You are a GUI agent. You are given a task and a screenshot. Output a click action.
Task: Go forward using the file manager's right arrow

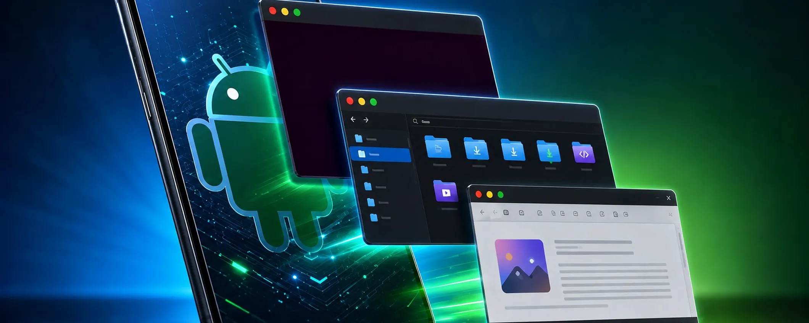point(366,120)
